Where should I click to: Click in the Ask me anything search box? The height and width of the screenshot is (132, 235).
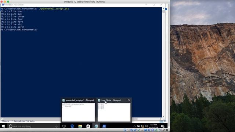pos(34,126)
